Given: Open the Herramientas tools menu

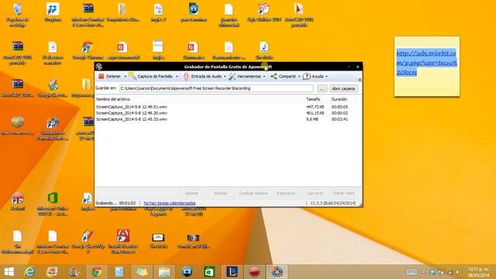Looking at the screenshot, I should [245, 76].
